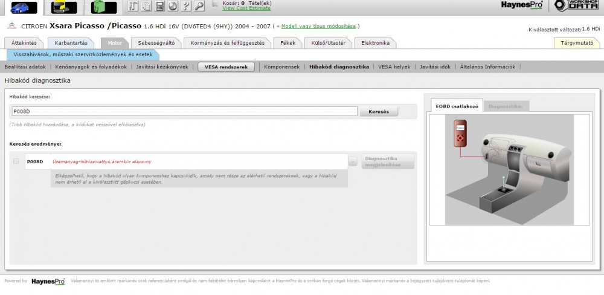Image resolution: width=604 pixels, height=295 pixels.
Task: Click the red Üzemanyag-hűtőszivattyú áramkör alacsony description
Action: [x=101, y=161]
